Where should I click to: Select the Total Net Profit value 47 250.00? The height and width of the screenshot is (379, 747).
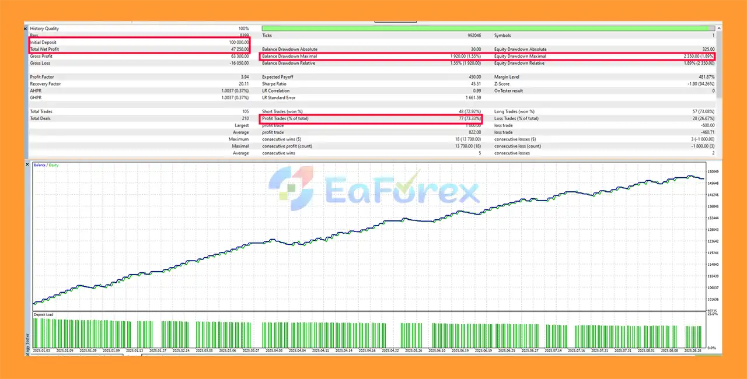click(x=240, y=50)
